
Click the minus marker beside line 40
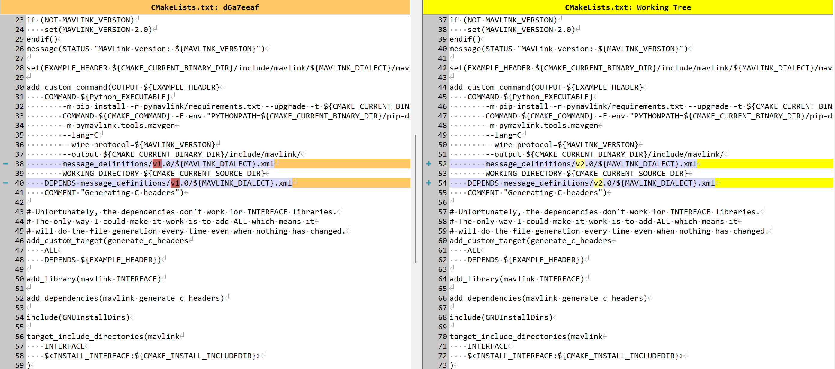click(x=5, y=183)
